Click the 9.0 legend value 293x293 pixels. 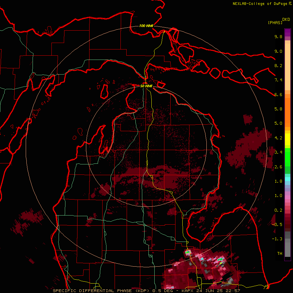click(278, 51)
